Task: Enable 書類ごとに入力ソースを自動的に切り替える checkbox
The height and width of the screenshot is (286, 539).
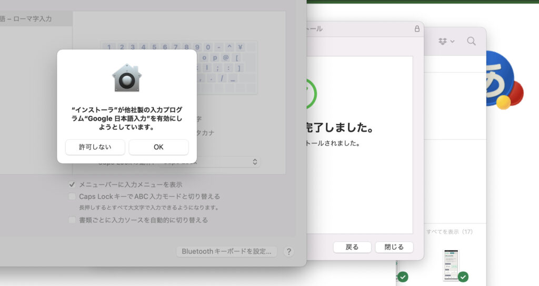Action: [72, 220]
